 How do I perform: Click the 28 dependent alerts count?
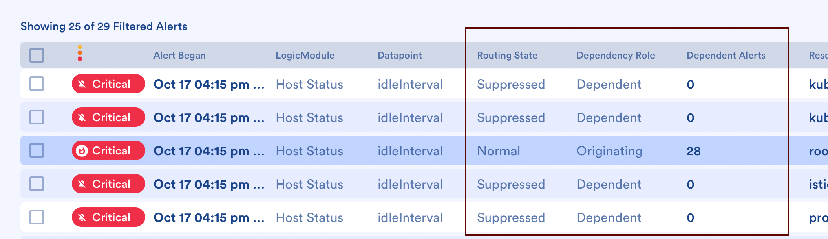693,151
